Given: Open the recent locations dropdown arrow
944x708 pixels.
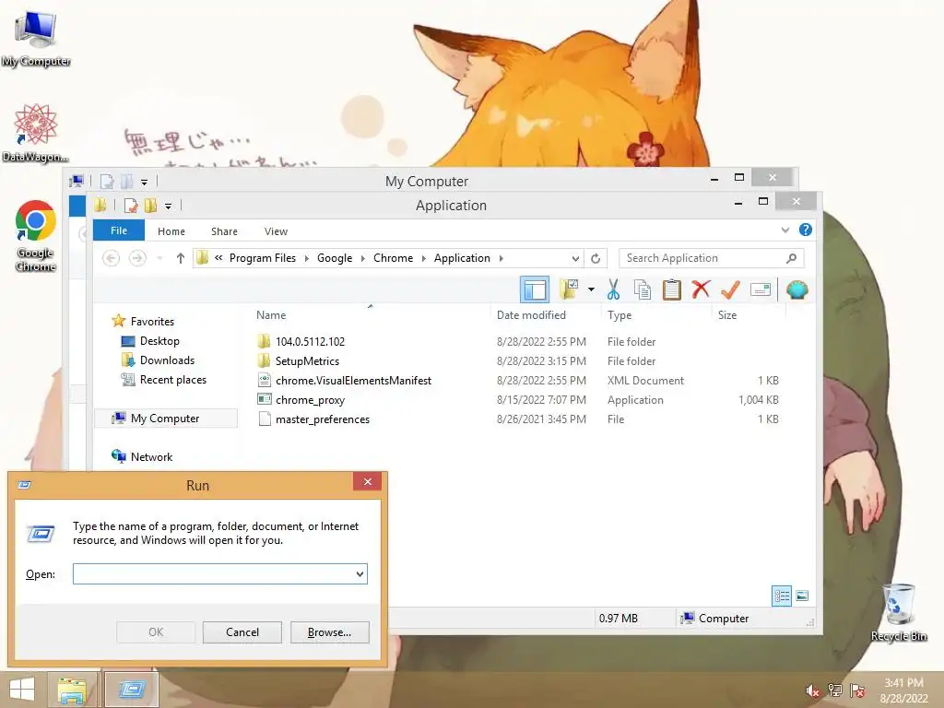Looking at the screenshot, I should pos(159,258).
